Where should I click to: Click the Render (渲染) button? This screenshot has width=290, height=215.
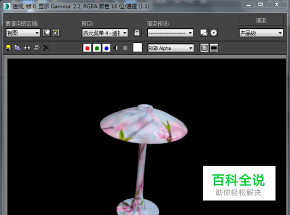point(261,20)
